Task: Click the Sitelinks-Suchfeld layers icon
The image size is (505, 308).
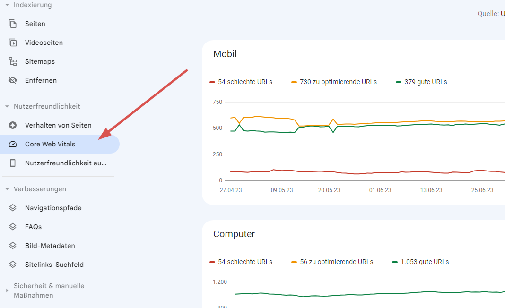Action: [x=13, y=265]
